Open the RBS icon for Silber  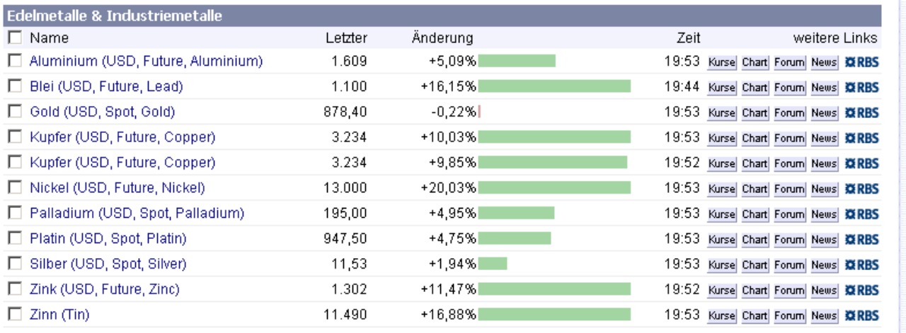pyautogui.click(x=861, y=265)
